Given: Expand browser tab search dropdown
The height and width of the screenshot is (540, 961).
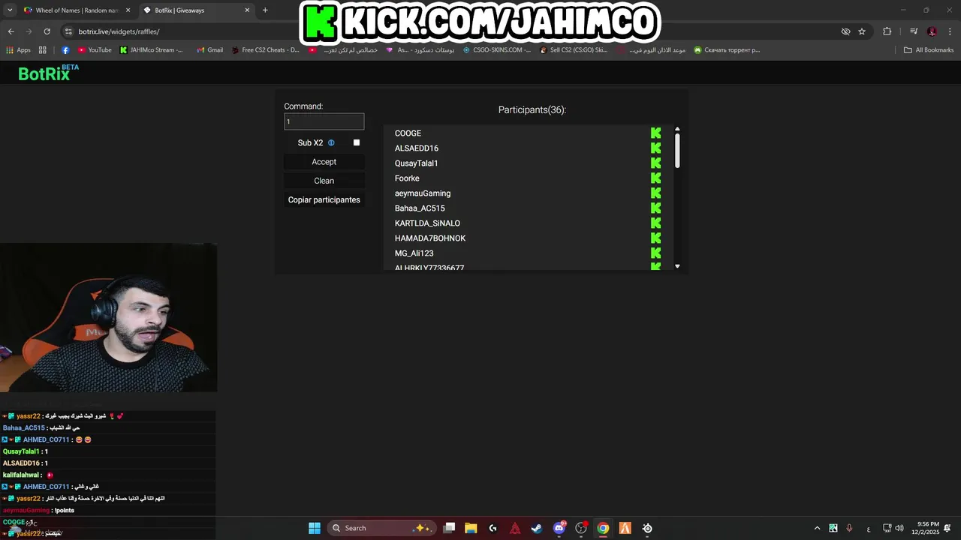Looking at the screenshot, I should 9,10.
